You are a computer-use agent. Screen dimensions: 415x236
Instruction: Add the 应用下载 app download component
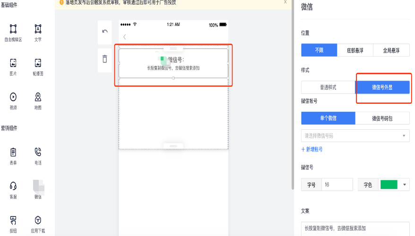[38, 220]
